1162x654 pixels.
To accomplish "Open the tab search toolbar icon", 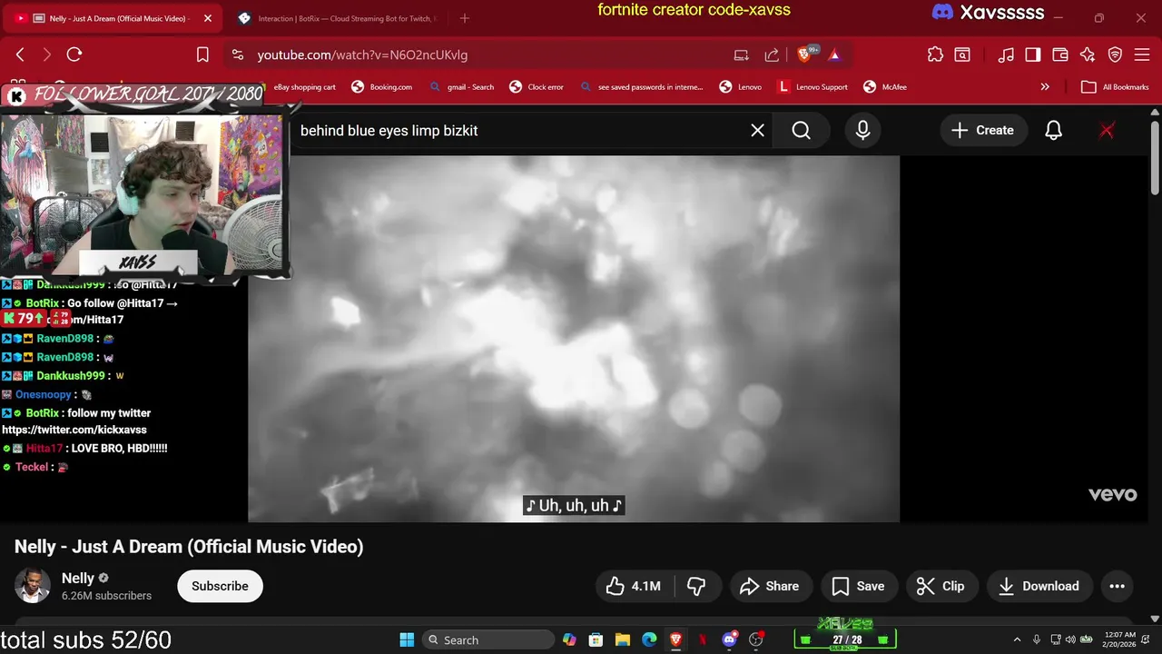I will pyautogui.click(x=961, y=54).
